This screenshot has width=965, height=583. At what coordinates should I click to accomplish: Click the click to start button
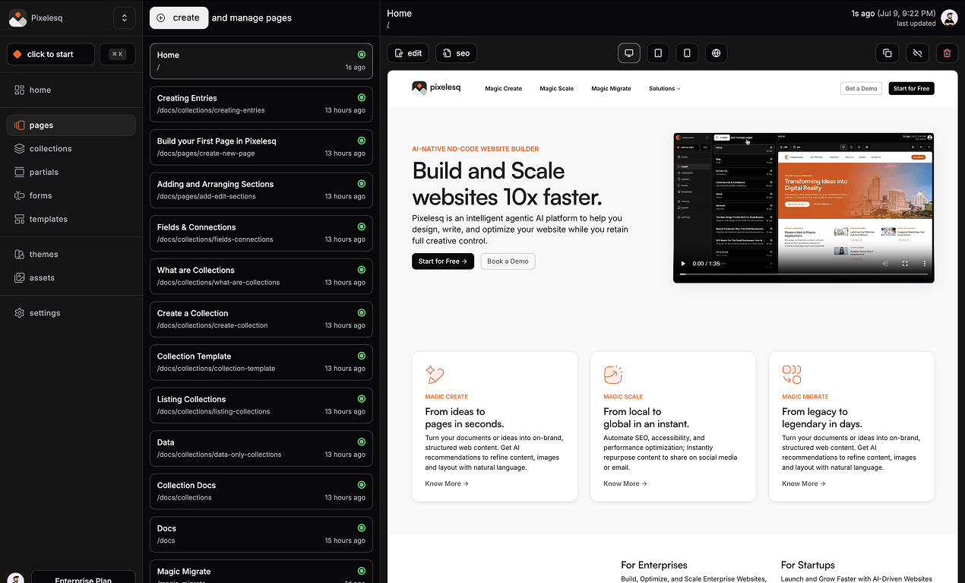point(51,54)
